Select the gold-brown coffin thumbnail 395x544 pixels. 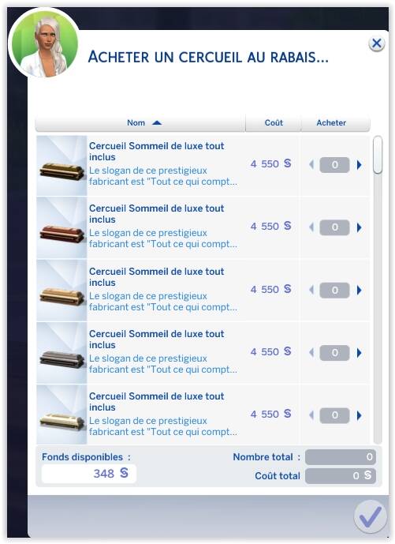click(61, 166)
